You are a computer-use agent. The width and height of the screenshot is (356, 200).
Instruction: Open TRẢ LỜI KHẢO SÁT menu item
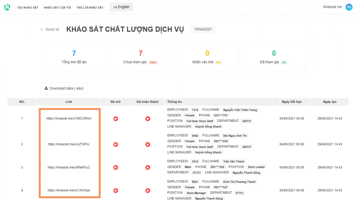(90, 8)
